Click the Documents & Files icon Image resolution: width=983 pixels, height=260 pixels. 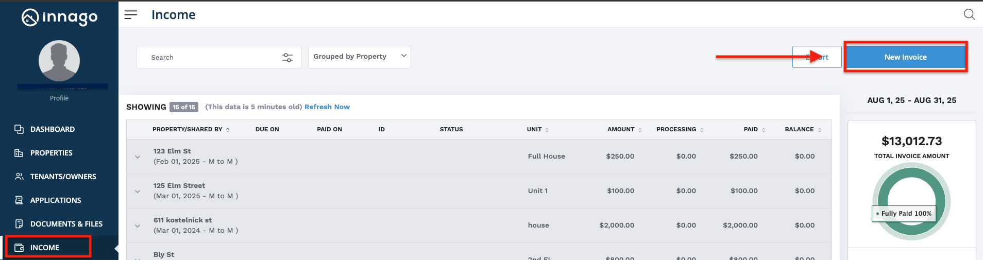pyautogui.click(x=19, y=224)
